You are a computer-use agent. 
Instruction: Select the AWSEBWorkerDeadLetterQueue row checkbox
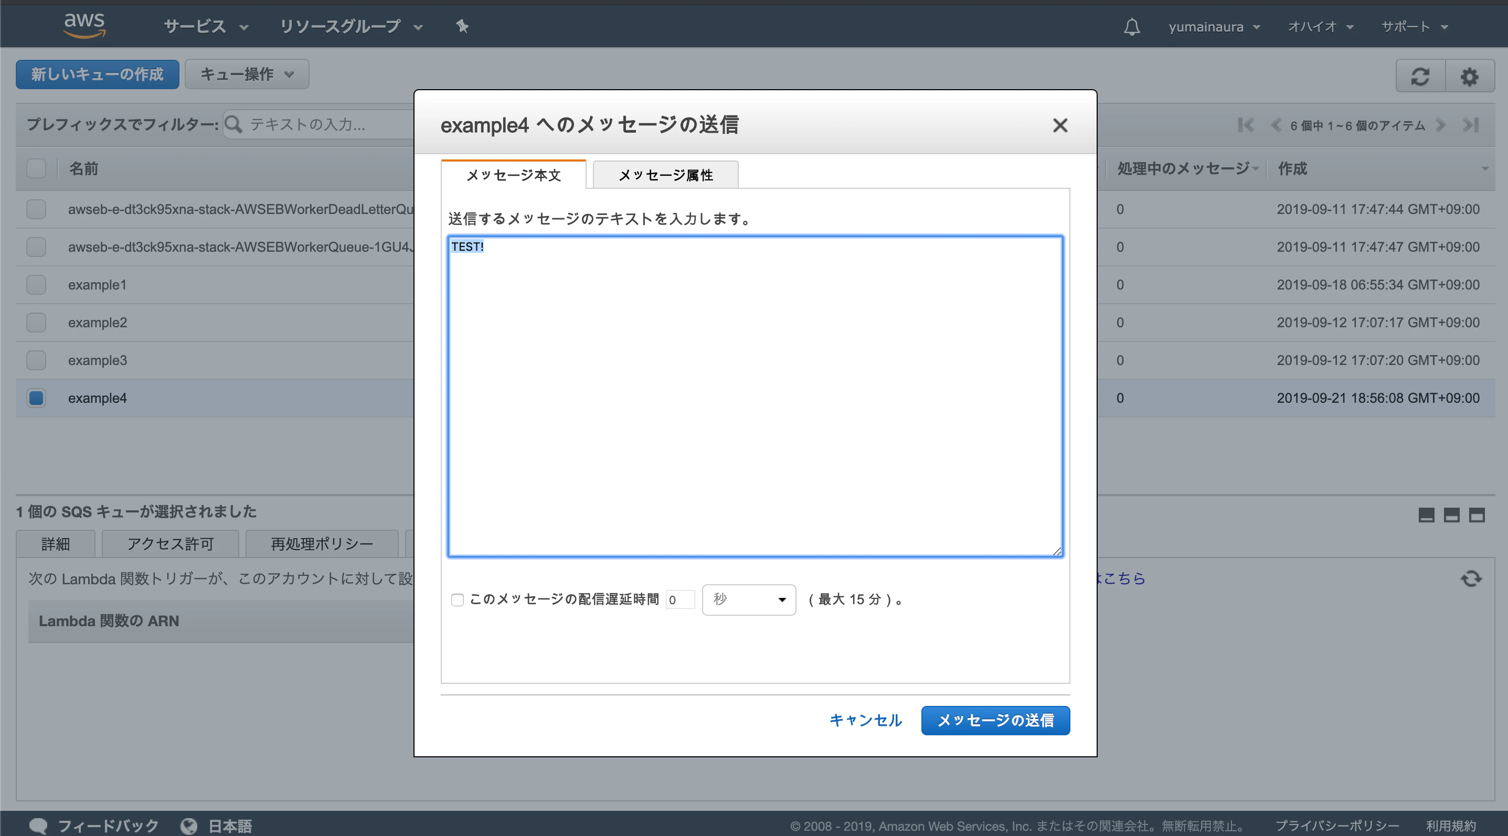click(x=36, y=209)
